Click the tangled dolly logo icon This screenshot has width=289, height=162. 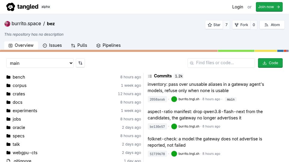tap(11, 7)
